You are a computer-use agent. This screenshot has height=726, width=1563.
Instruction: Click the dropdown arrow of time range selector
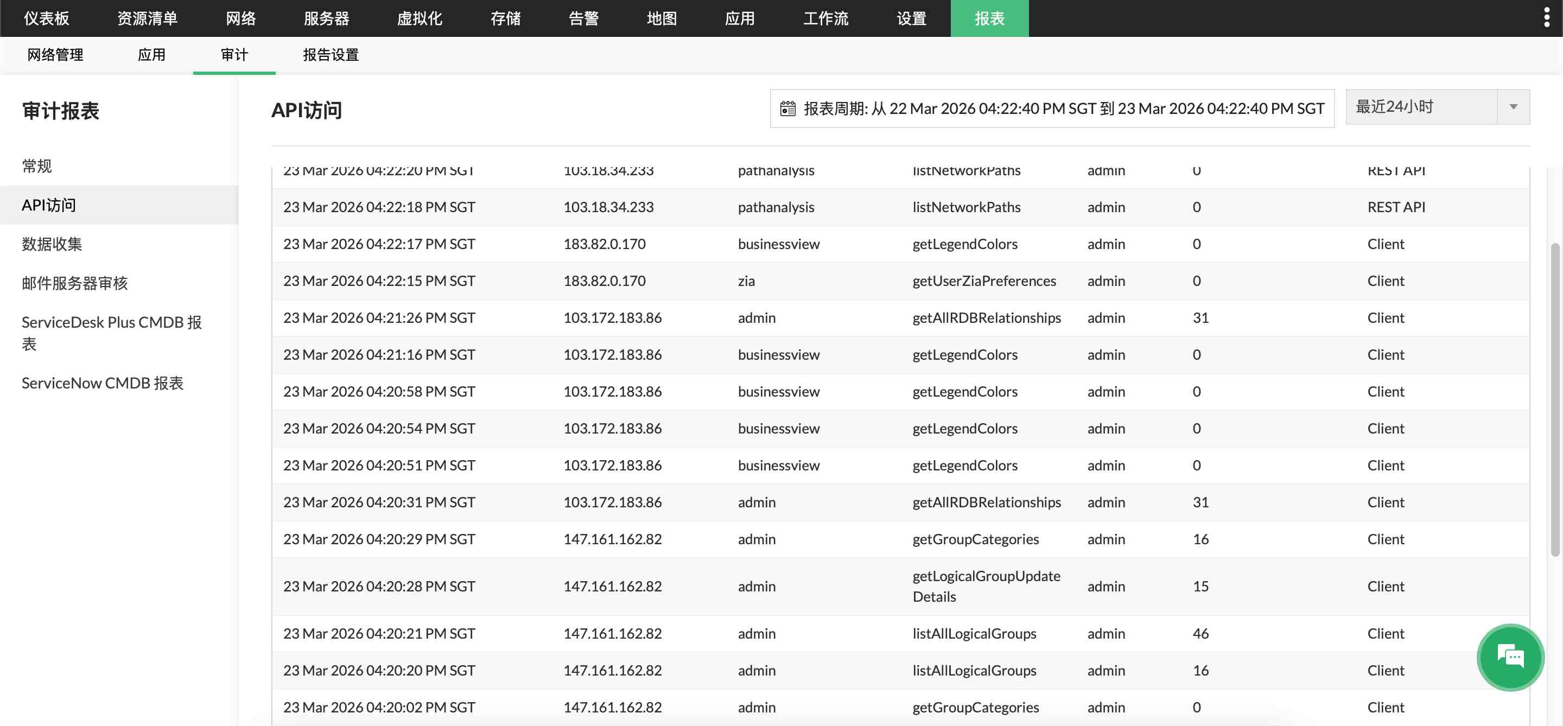coord(1513,107)
